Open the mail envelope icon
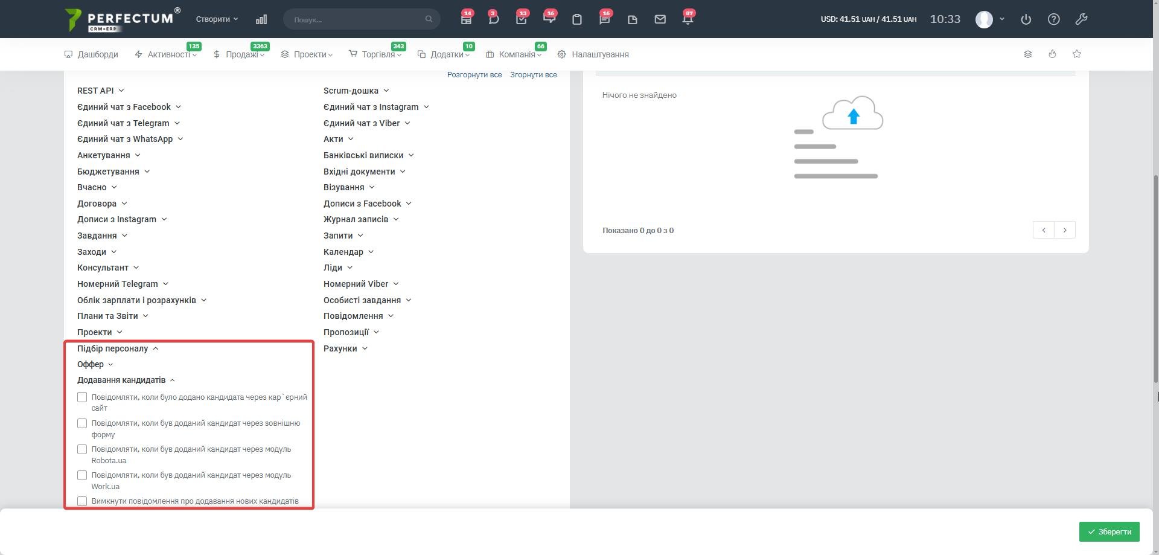 coord(660,19)
